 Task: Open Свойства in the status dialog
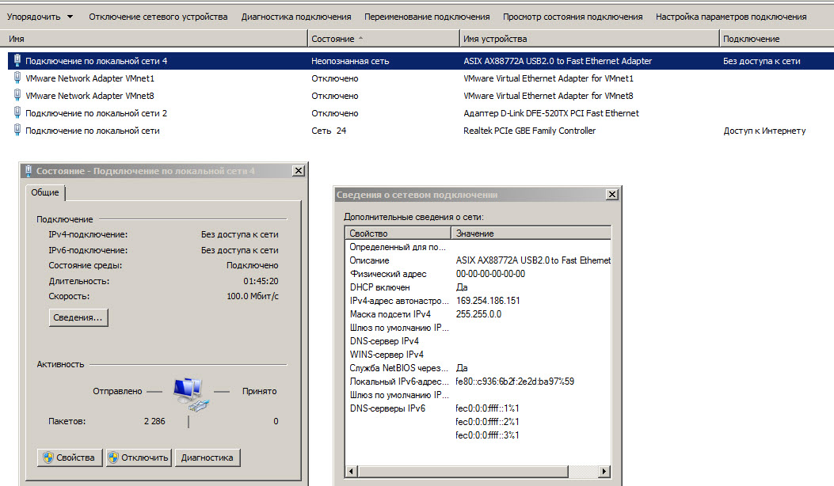click(x=70, y=458)
